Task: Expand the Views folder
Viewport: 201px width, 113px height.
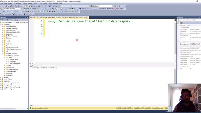Action: (4, 66)
